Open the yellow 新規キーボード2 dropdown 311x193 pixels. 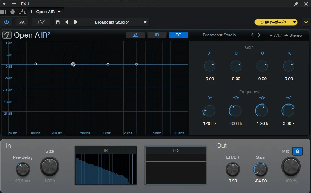click(276, 23)
